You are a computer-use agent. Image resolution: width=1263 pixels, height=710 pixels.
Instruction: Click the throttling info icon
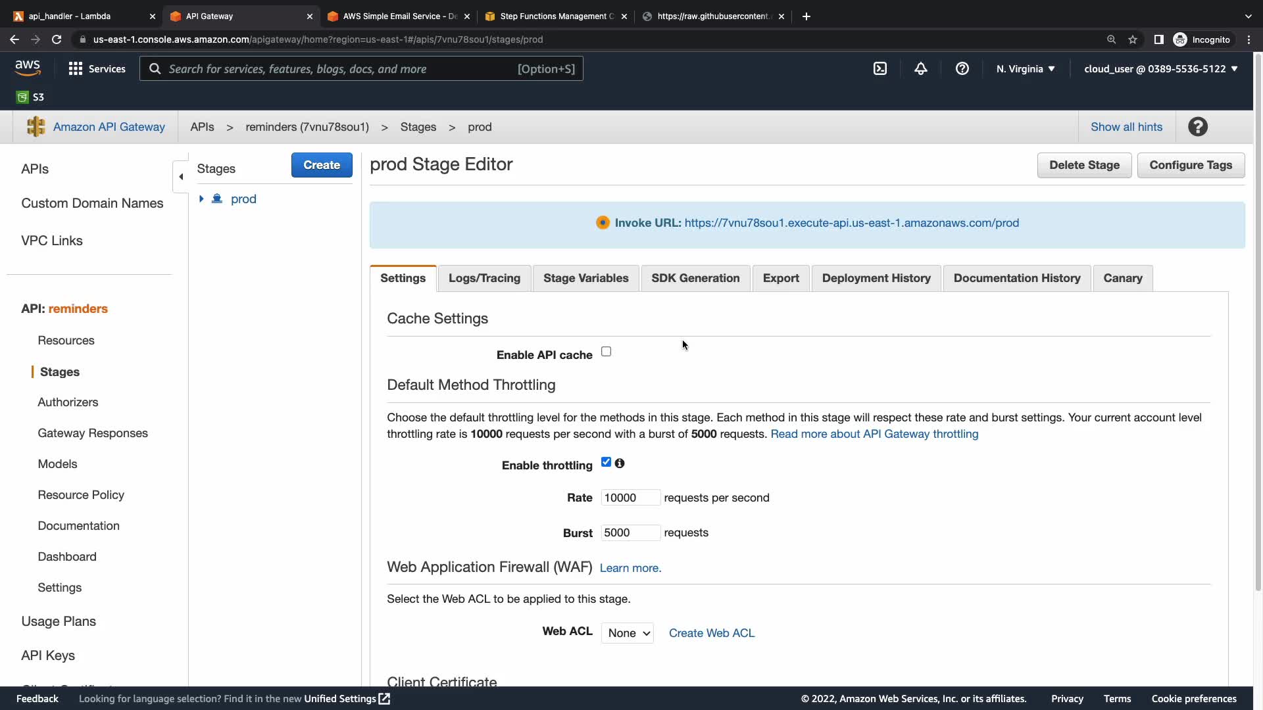(620, 463)
